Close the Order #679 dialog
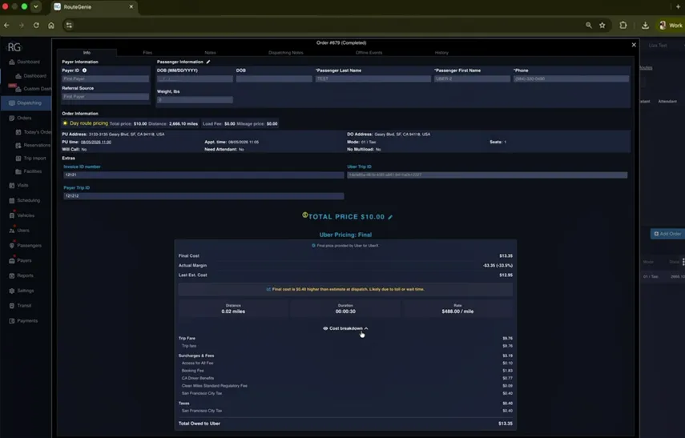685x438 pixels. pos(634,45)
